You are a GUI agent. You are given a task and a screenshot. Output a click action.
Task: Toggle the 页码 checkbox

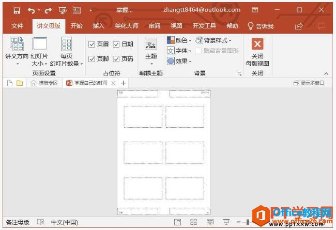[x=116, y=59]
